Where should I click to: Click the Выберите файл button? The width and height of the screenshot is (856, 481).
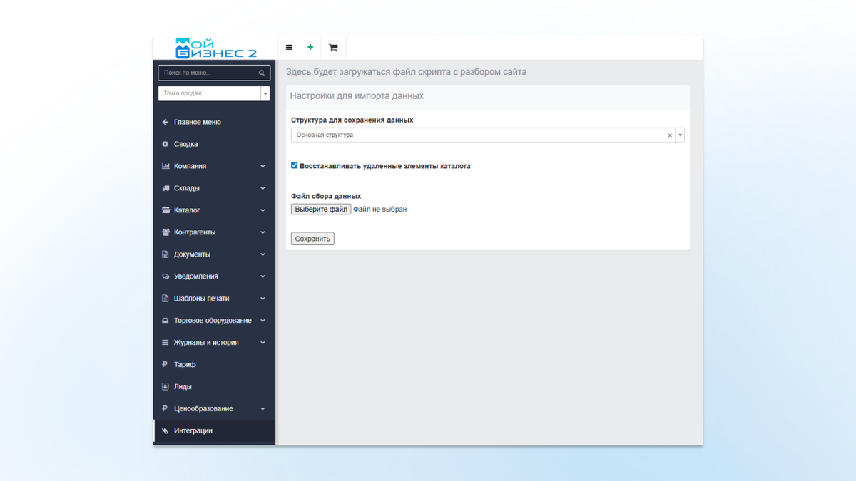321,210
